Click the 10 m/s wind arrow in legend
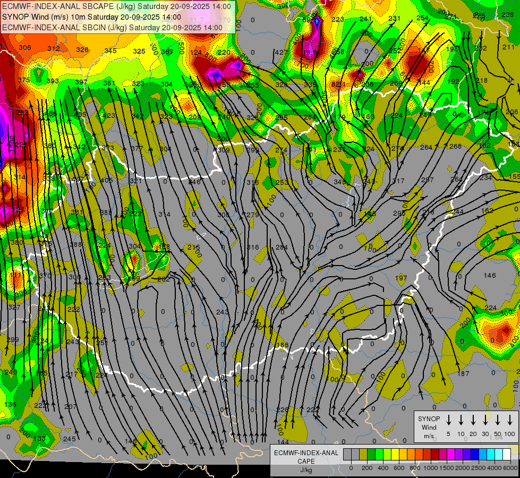This screenshot has width=520, height=478. click(x=461, y=420)
